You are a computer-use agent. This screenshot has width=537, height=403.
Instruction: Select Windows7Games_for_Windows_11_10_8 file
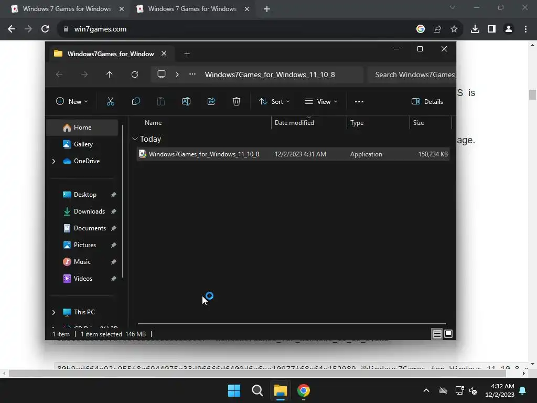[x=293, y=154]
